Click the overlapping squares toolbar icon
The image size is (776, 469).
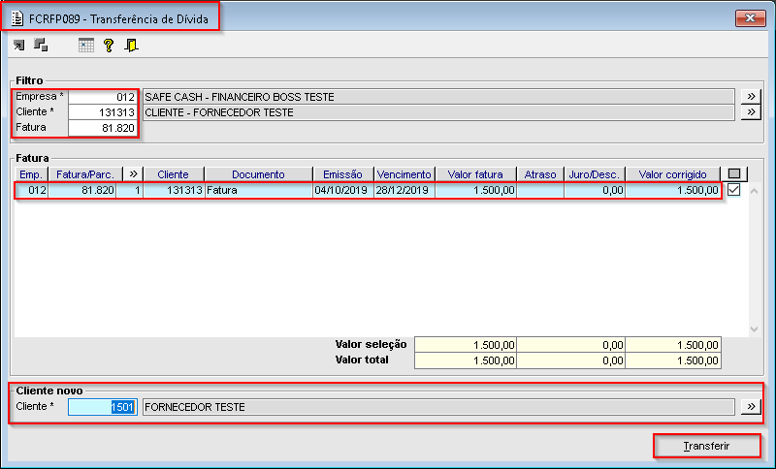click(41, 45)
